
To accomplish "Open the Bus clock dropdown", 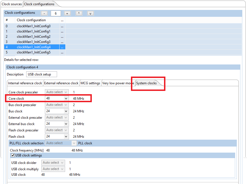I will [66, 111].
